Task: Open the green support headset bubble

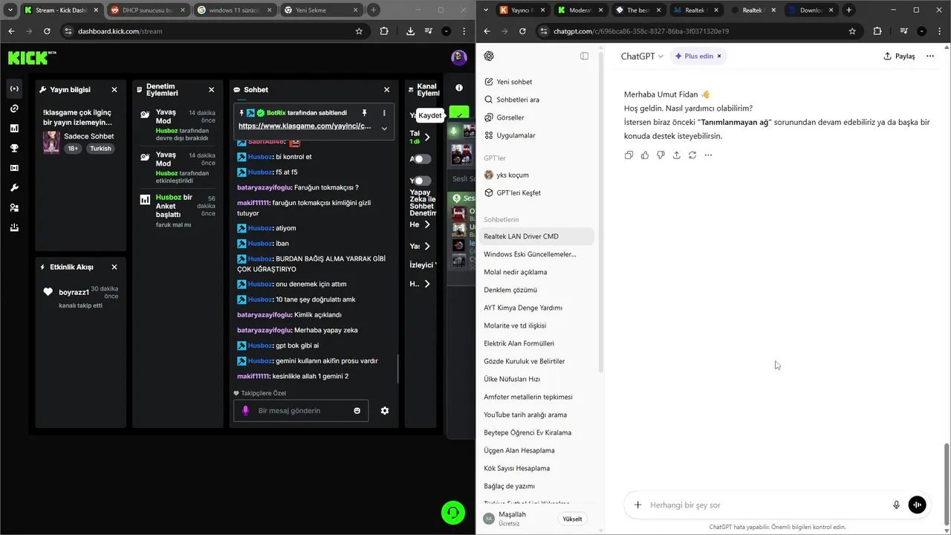Action: point(453,512)
